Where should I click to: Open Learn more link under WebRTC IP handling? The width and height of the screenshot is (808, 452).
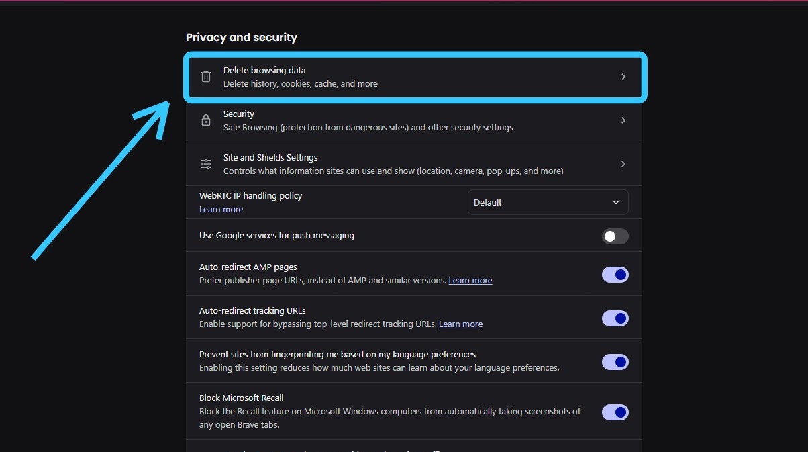click(x=221, y=210)
